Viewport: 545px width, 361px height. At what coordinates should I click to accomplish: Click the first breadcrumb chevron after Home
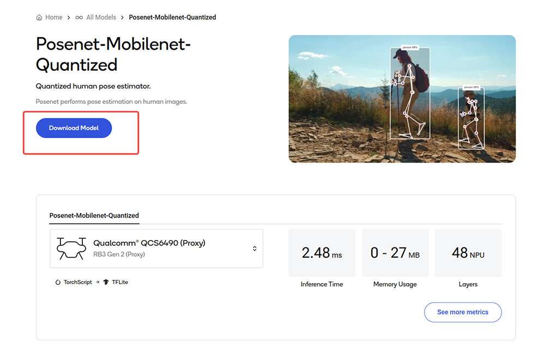click(69, 17)
